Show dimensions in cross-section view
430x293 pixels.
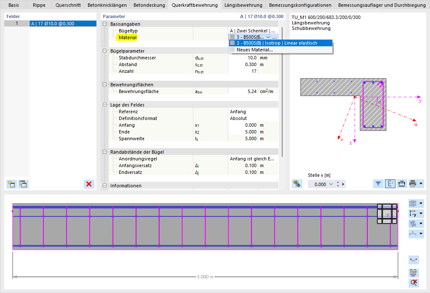402,184
